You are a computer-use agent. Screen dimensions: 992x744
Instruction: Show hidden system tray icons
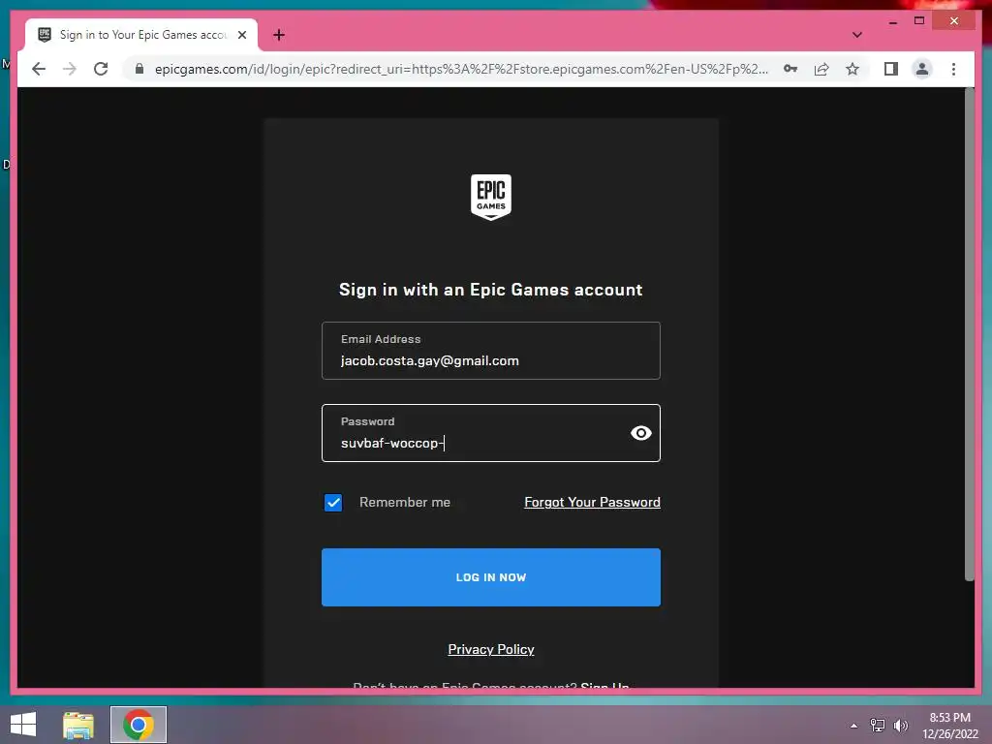[x=854, y=726]
